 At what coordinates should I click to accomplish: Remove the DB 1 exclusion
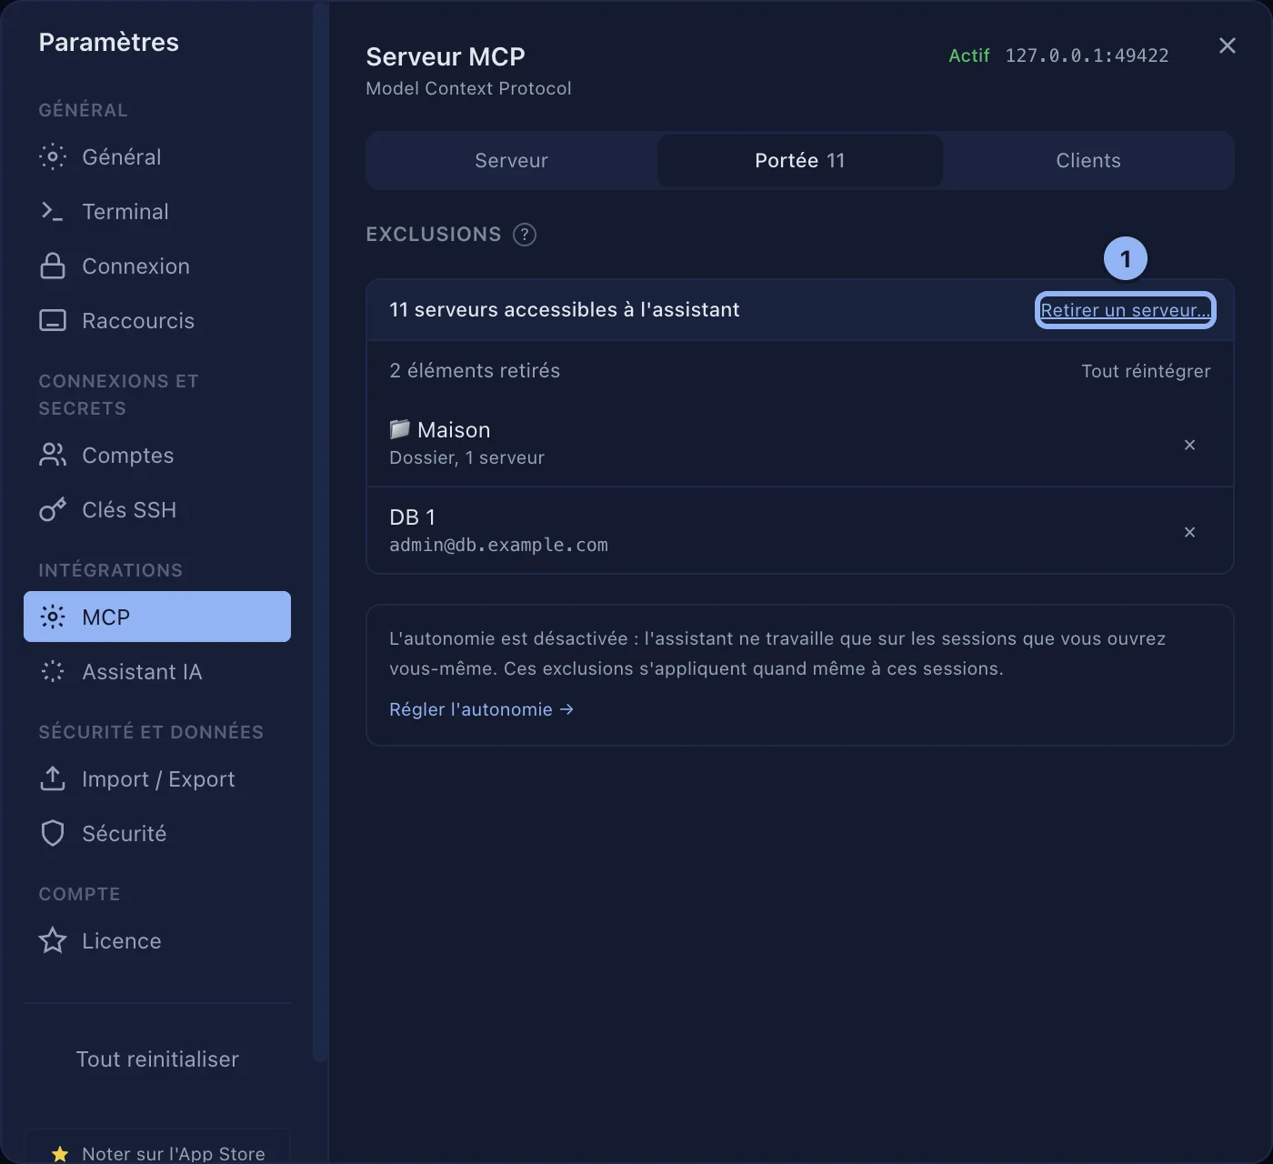click(x=1189, y=532)
